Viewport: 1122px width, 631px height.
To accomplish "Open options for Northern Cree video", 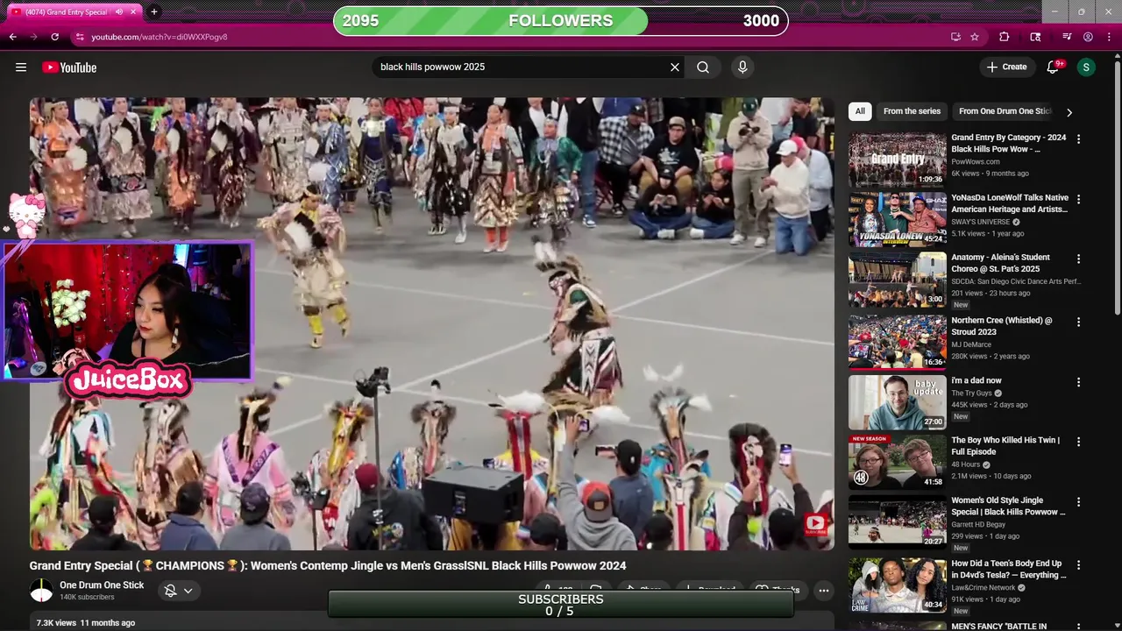I will 1078,322.
